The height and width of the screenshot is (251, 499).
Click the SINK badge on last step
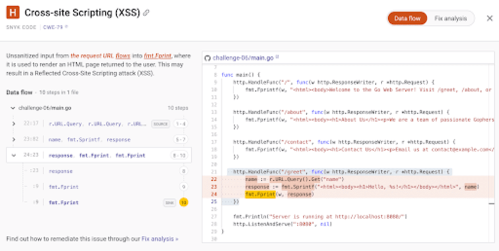point(169,202)
